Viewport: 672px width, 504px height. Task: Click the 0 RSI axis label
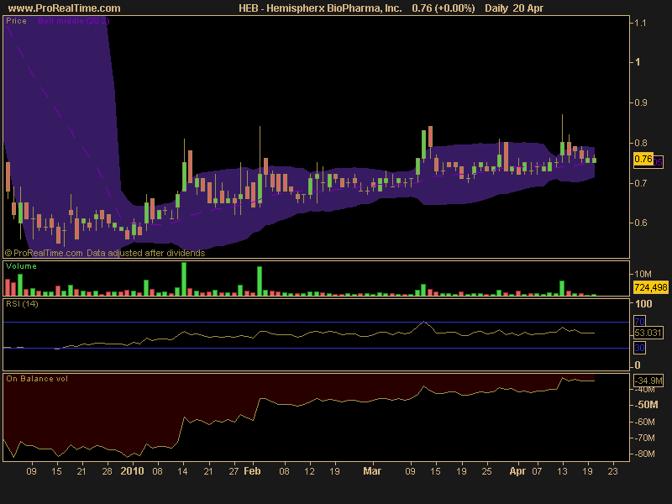point(638,365)
